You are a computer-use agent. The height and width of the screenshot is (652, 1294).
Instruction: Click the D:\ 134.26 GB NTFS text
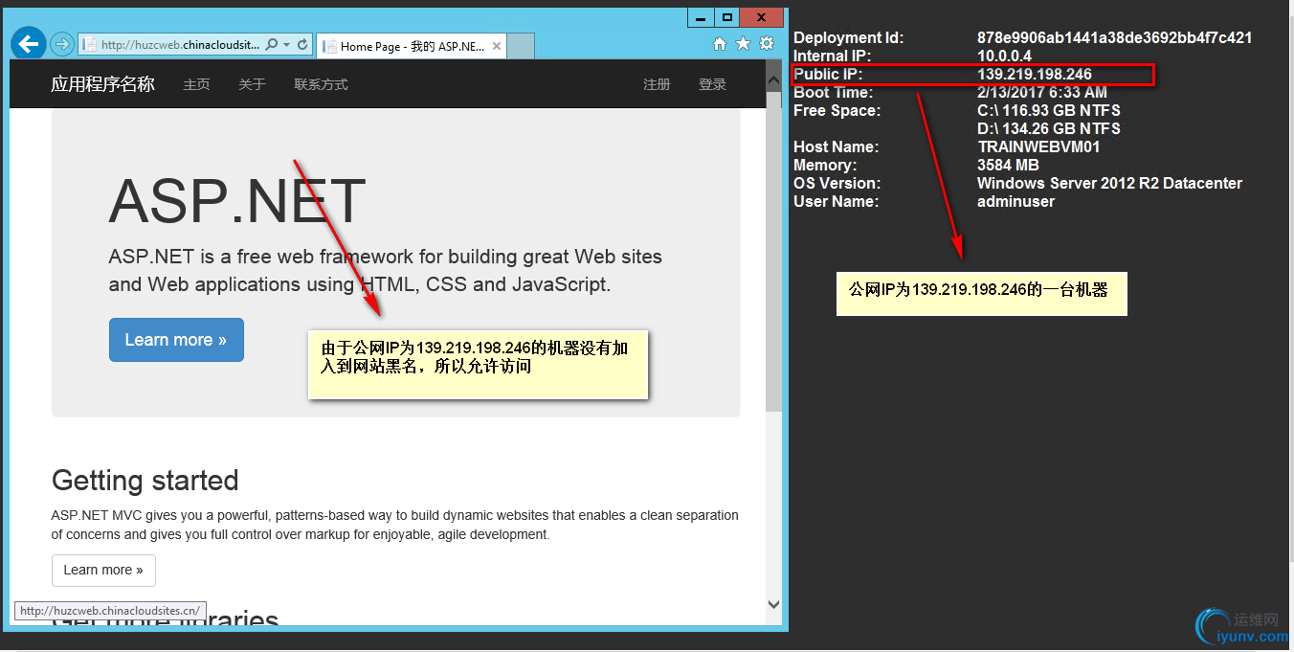(x=1049, y=128)
